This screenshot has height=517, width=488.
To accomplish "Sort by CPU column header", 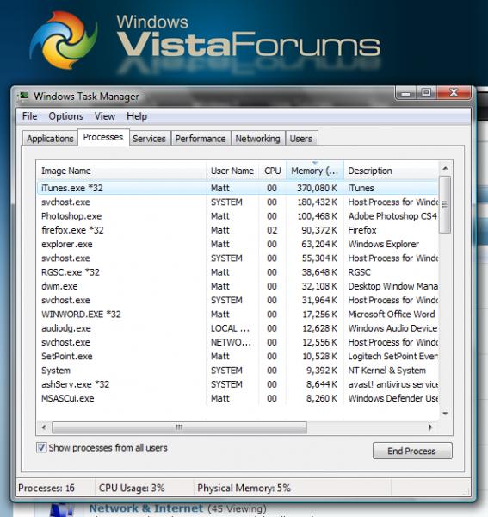I will pyautogui.click(x=272, y=171).
